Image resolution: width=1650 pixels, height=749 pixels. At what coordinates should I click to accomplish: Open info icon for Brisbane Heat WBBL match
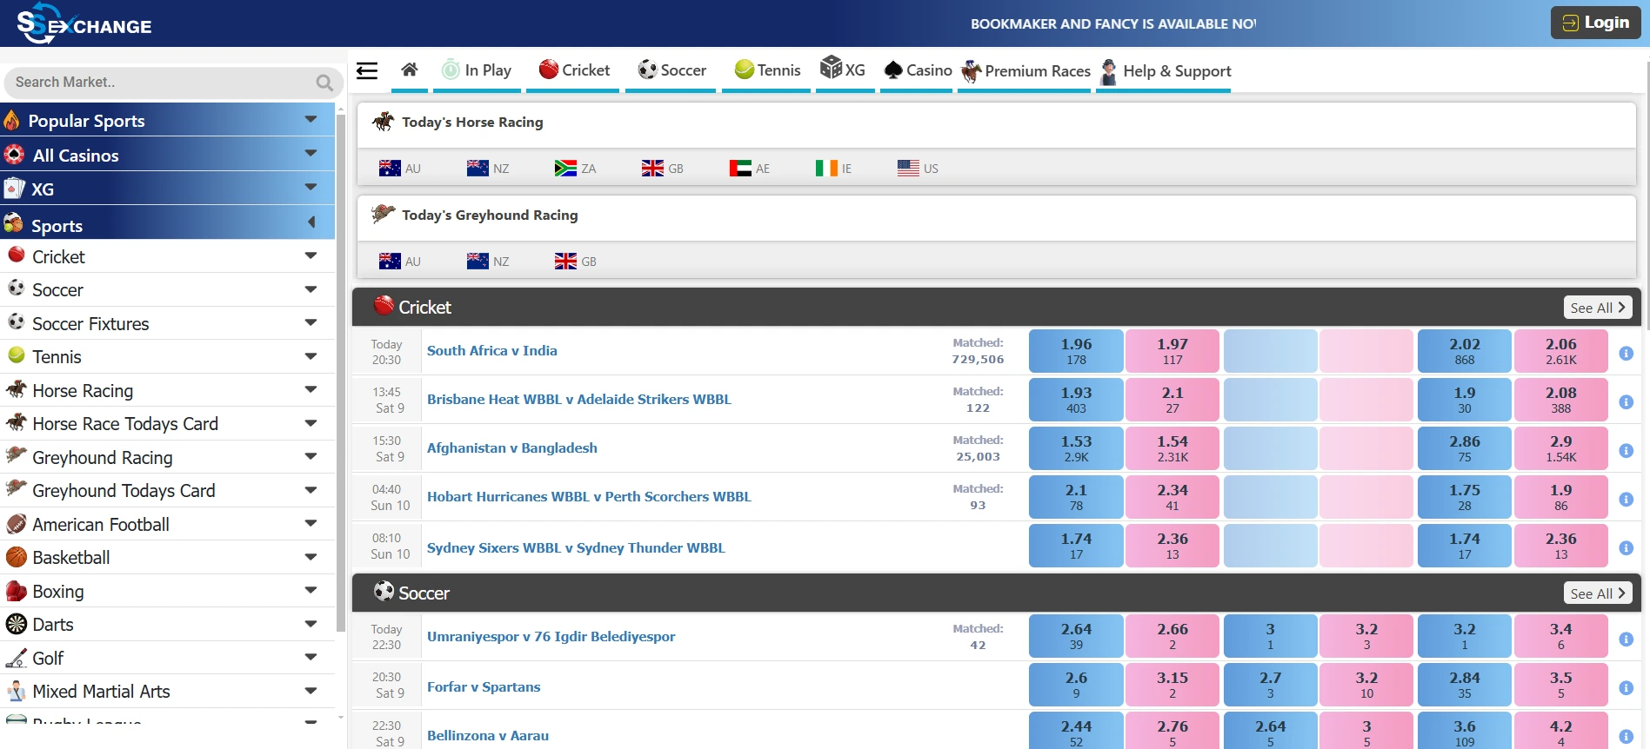pos(1626,402)
